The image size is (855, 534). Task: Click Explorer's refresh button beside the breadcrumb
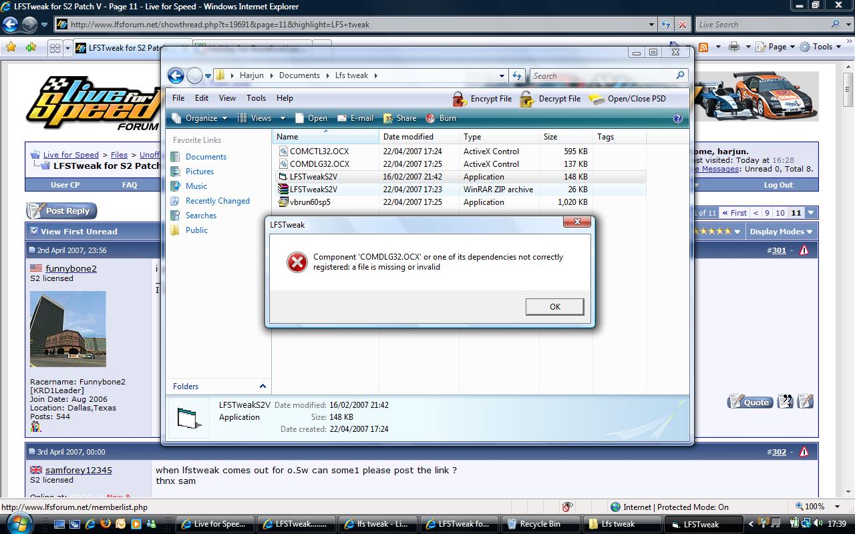(517, 75)
